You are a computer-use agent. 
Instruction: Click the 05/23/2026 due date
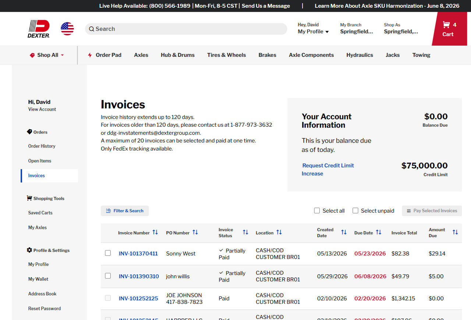click(x=370, y=254)
